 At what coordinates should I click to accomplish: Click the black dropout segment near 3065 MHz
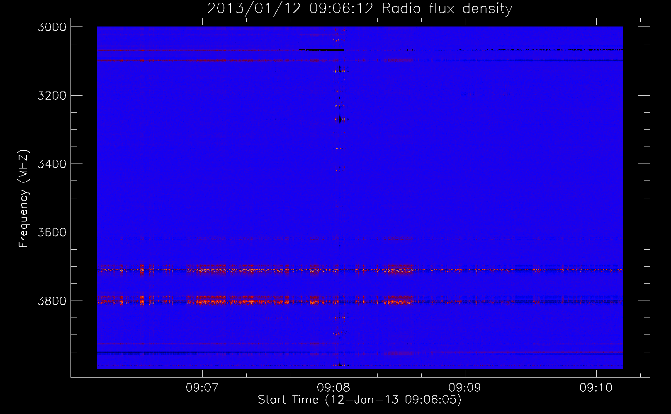click(x=321, y=50)
